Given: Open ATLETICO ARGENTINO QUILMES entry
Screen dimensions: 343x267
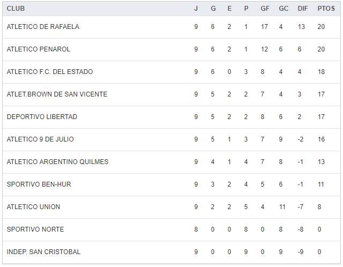Looking at the screenshot, I should 57,162.
